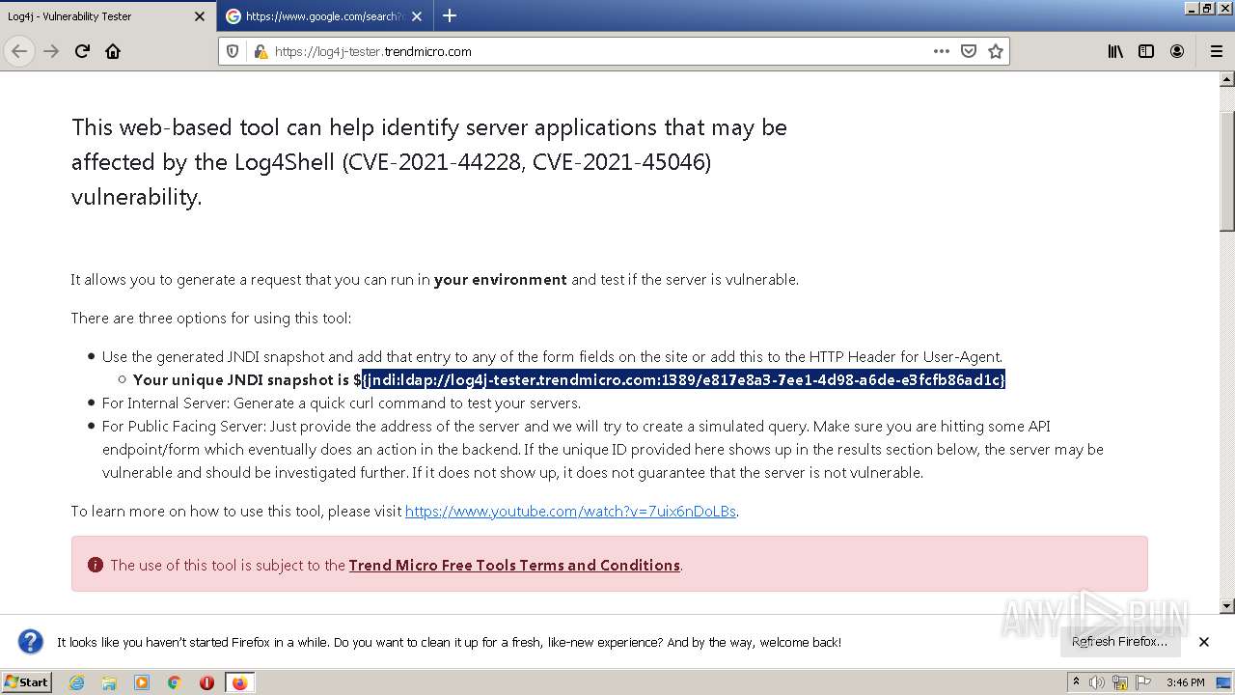This screenshot has width=1235, height=695.
Task: Open the Library bookmarks and history
Action: click(x=1115, y=51)
